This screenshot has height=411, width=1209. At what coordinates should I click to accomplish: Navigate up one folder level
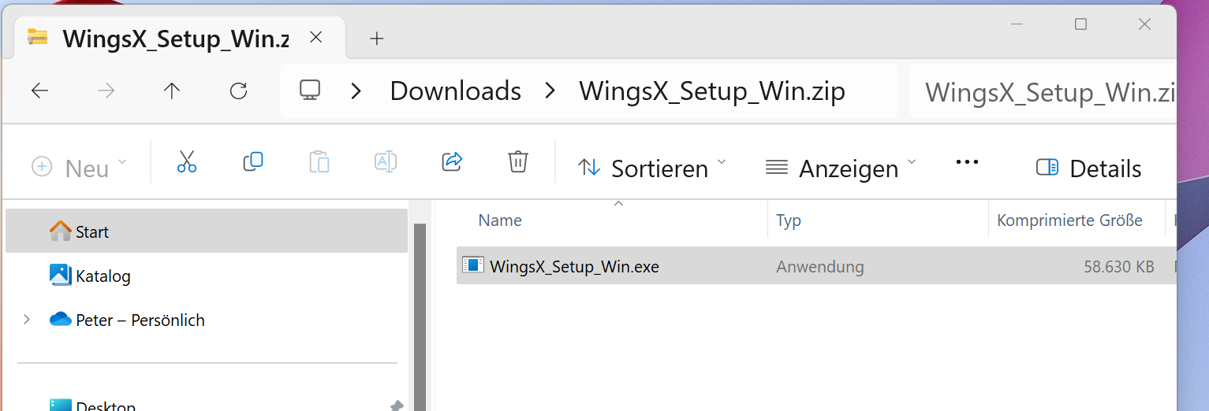[x=172, y=91]
